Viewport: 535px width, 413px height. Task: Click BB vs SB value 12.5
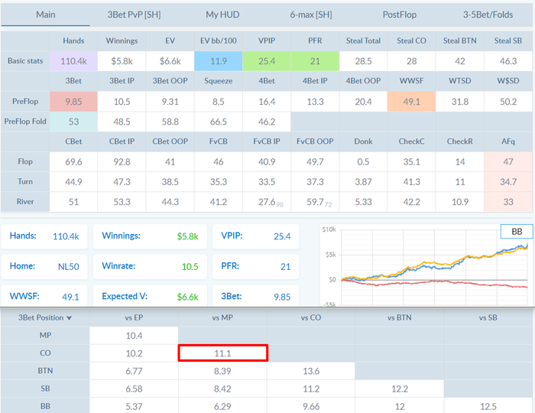488,406
